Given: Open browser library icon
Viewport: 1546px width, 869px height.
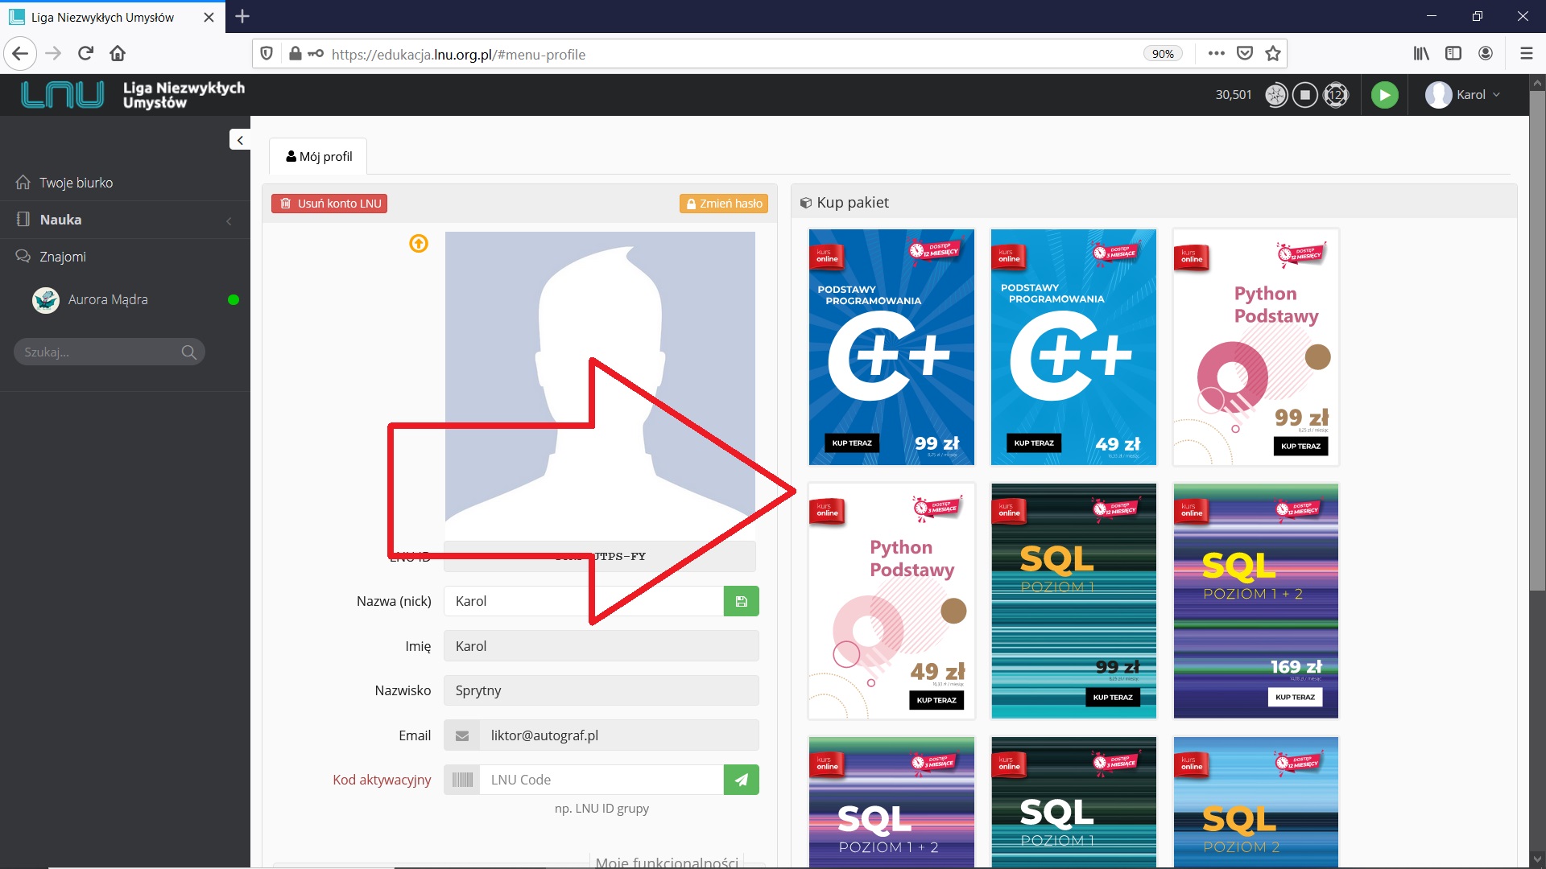Looking at the screenshot, I should (x=1421, y=54).
